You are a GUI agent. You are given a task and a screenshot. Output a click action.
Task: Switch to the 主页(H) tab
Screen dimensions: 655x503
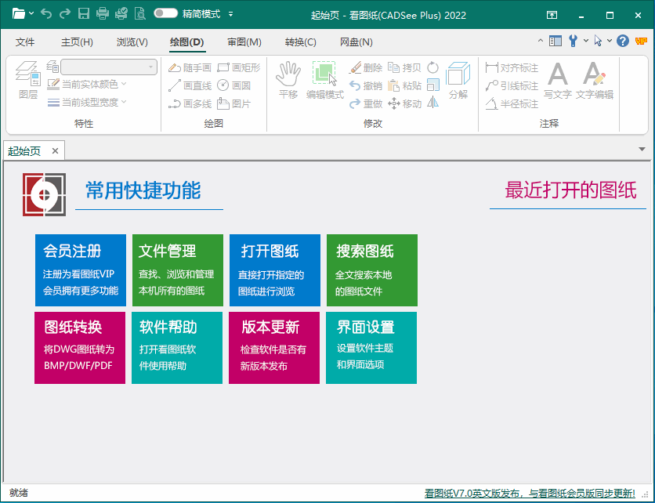(x=77, y=42)
